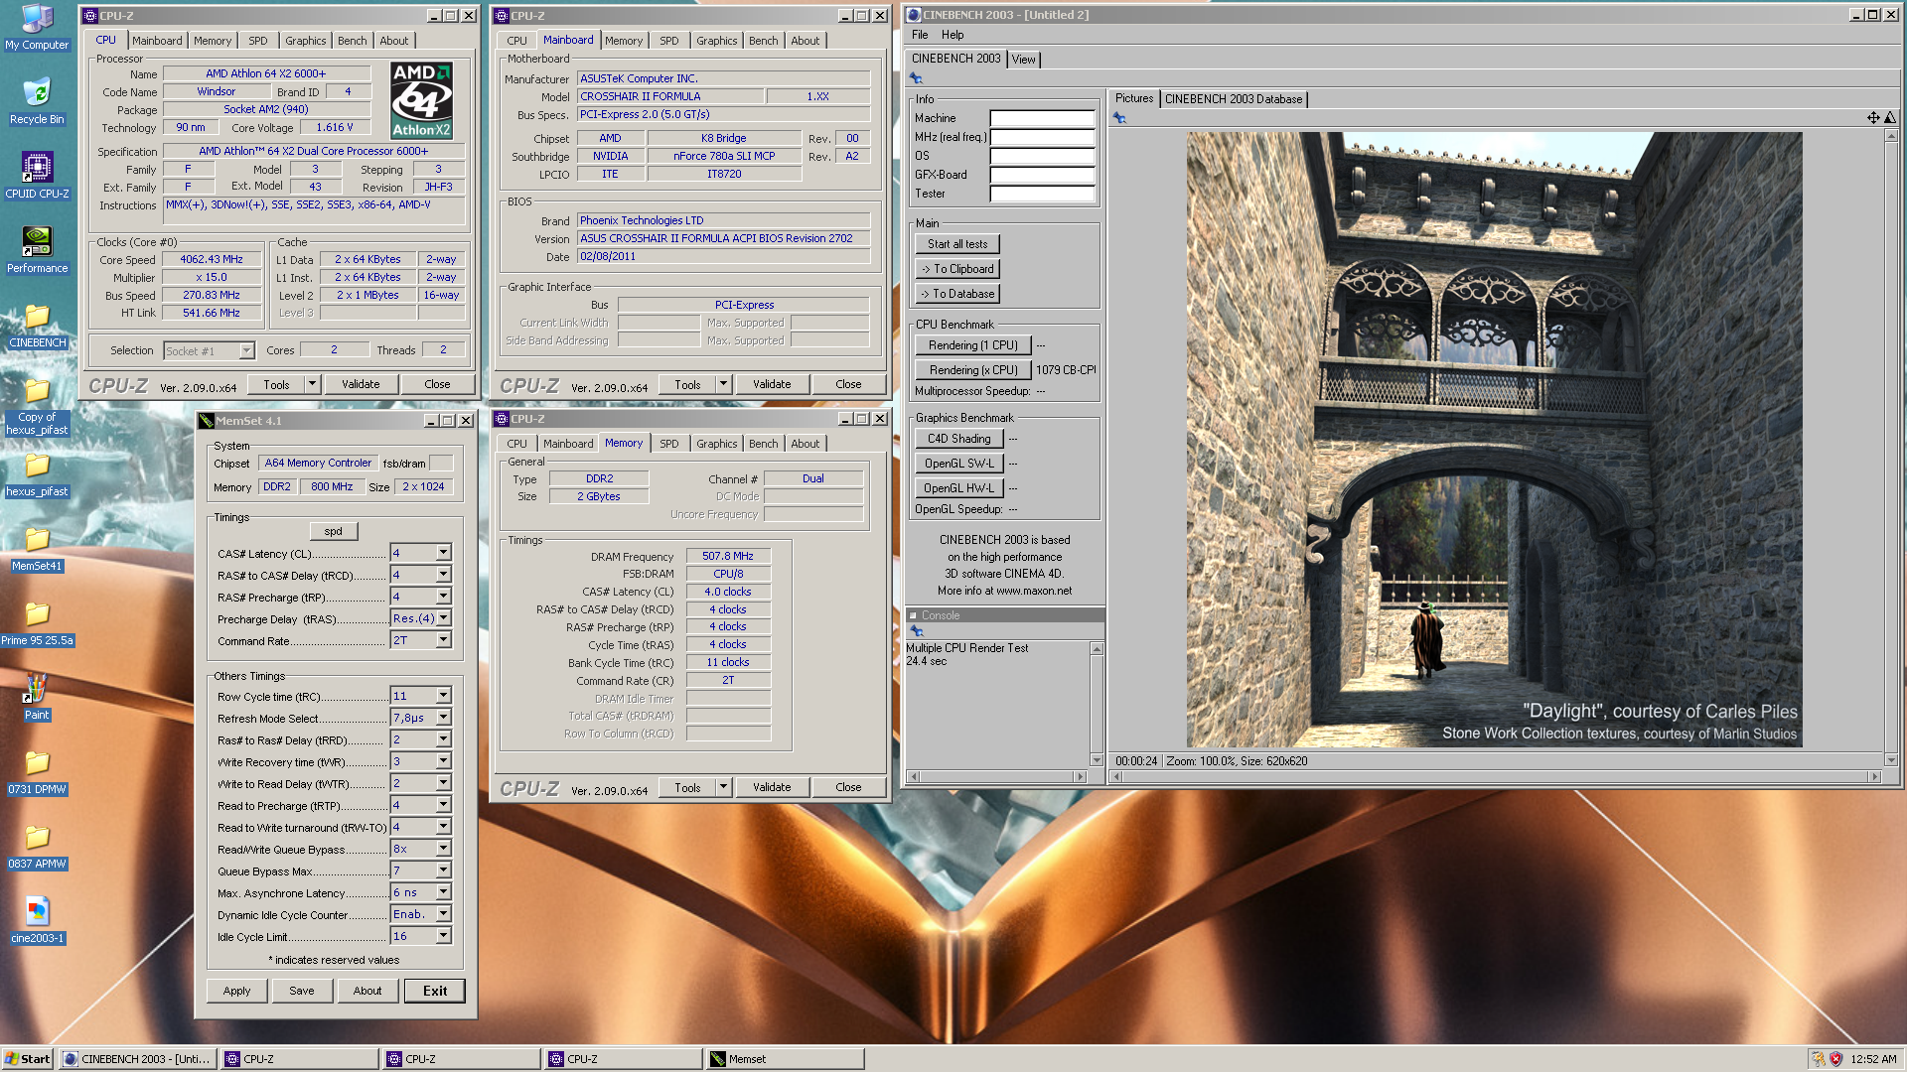Image resolution: width=1907 pixels, height=1072 pixels.
Task: Click the first system tray icon
Action: click(1818, 1059)
